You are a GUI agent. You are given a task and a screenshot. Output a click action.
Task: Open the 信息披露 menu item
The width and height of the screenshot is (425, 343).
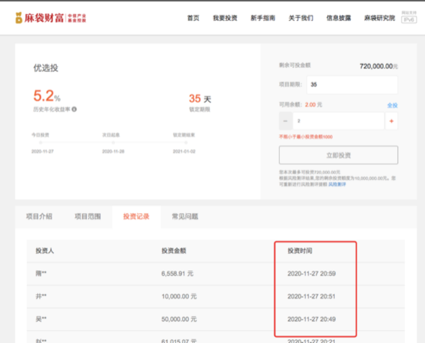[338, 17]
